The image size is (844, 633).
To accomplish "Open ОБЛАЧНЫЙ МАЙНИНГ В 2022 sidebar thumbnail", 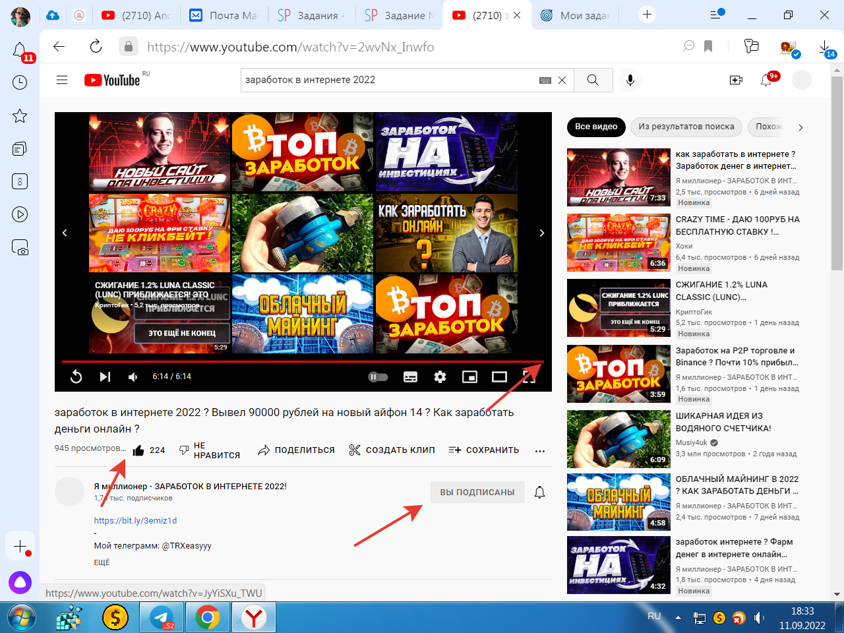I will click(618, 502).
